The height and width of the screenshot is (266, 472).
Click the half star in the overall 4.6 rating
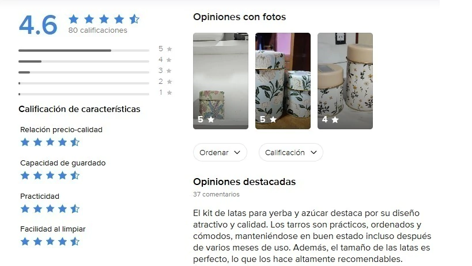coord(134,19)
